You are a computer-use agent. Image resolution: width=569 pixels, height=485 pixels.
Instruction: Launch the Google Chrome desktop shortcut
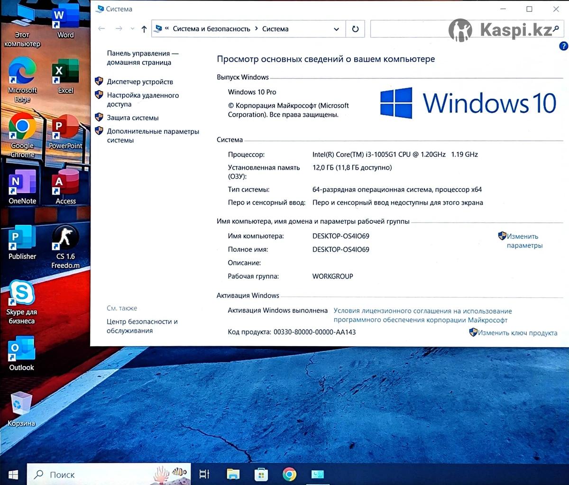[x=22, y=135]
